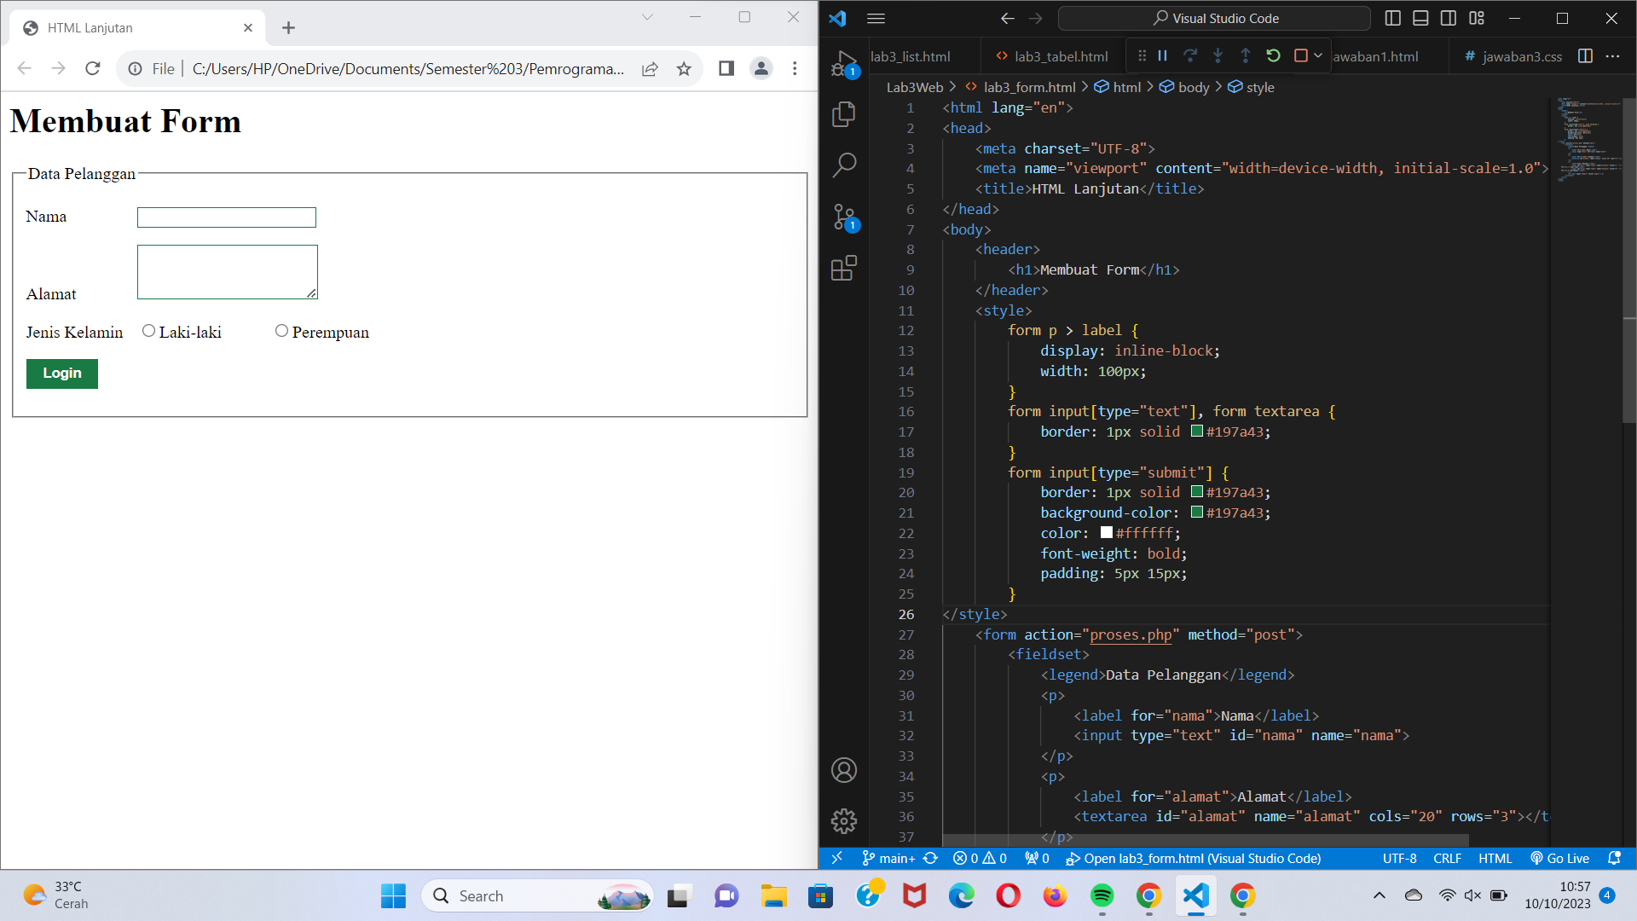Select the Perempuan radio button
The width and height of the screenshot is (1637, 921).
click(281, 331)
